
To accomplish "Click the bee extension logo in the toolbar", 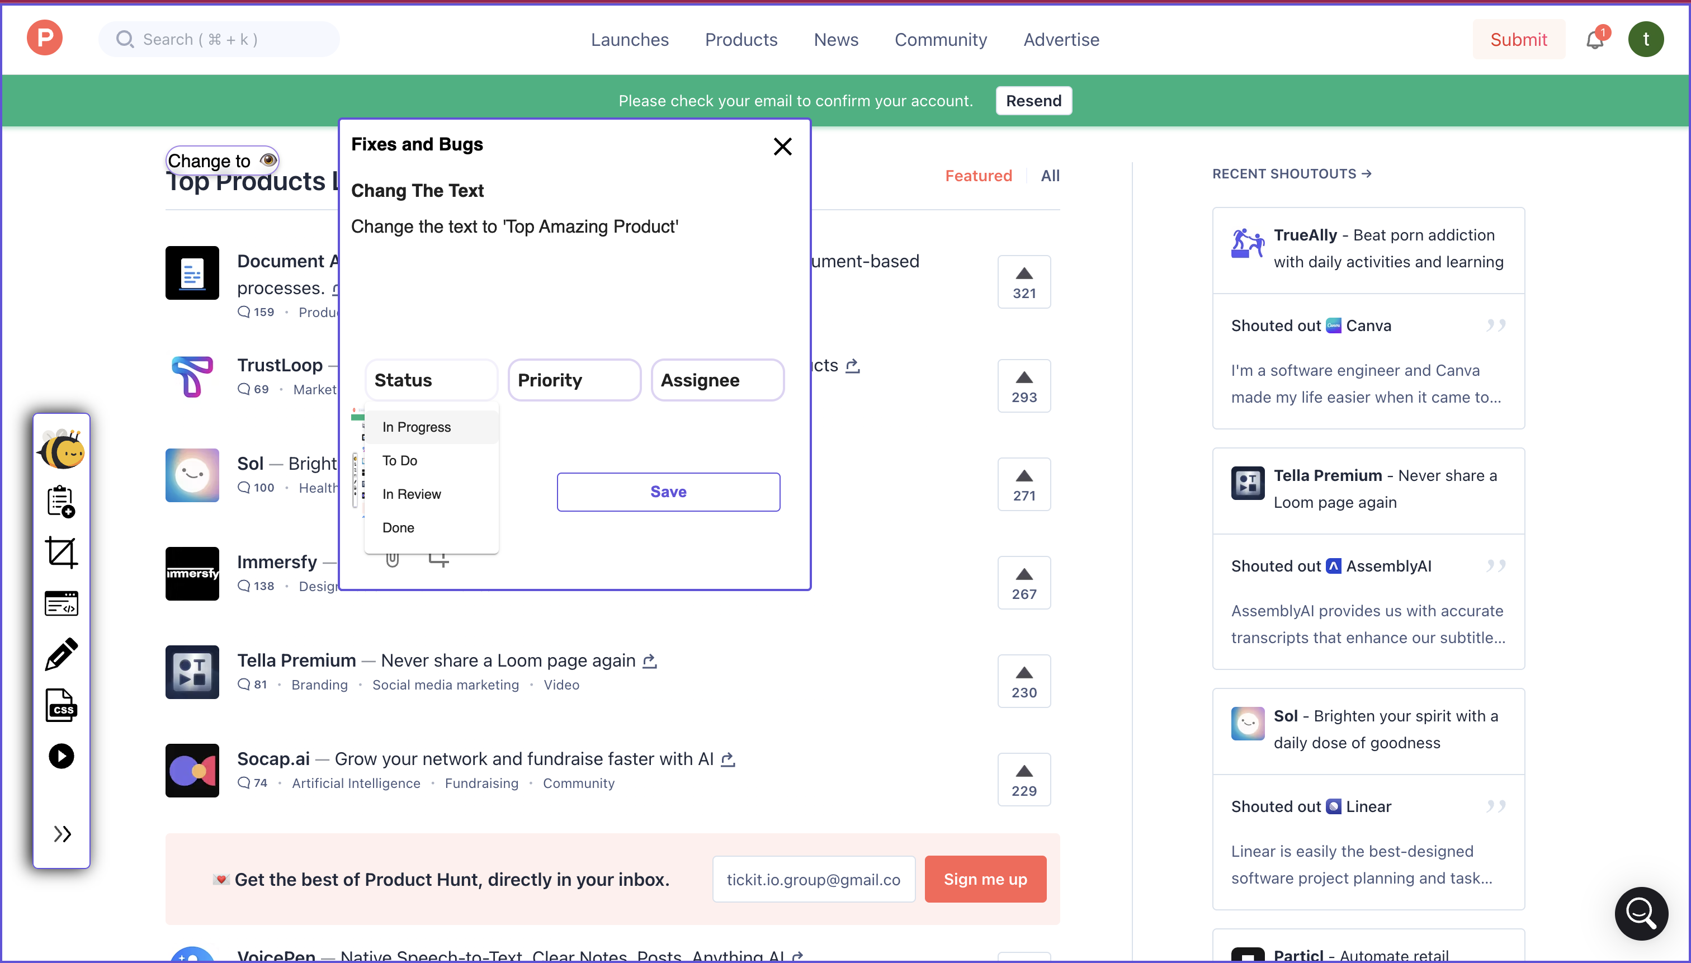I will [61, 449].
